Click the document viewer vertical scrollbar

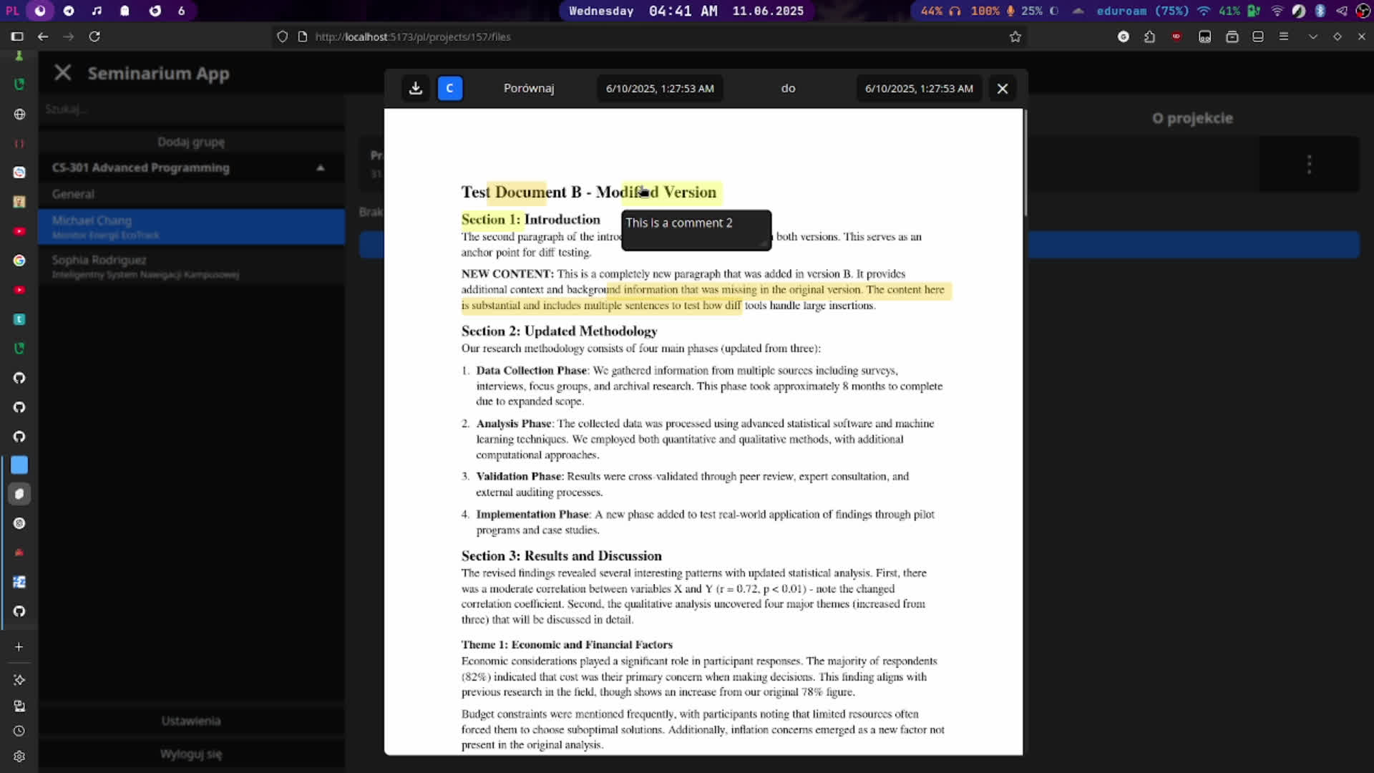(x=1025, y=162)
